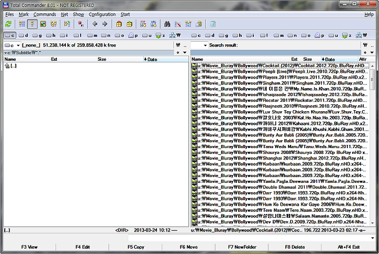Toggle the pressed full details view button
The width and height of the screenshot is (379, 254).
point(33,24)
